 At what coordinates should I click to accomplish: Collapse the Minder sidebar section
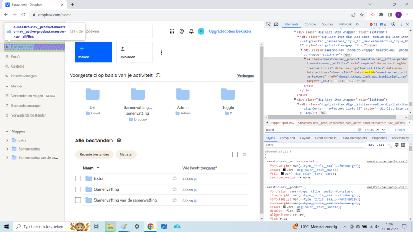pos(7,86)
